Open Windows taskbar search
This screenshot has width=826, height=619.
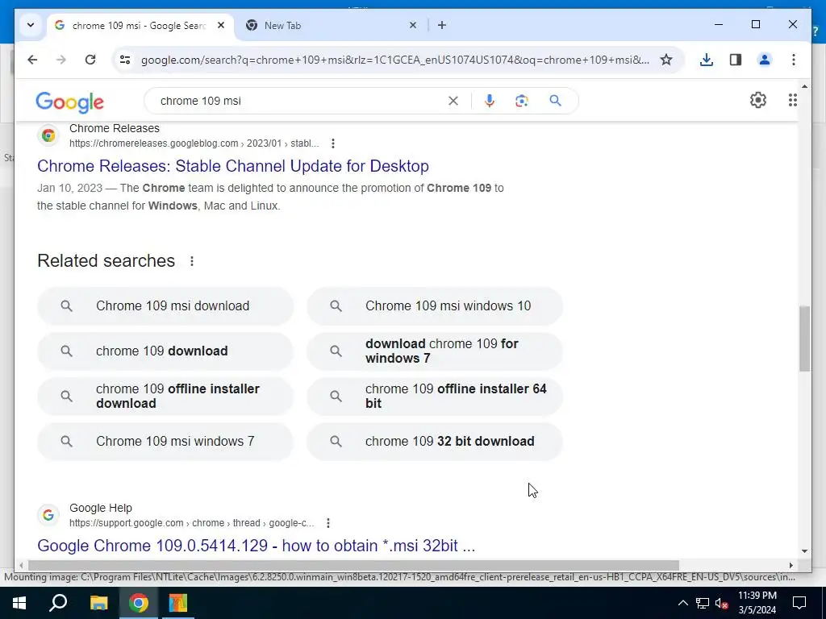[x=58, y=603]
